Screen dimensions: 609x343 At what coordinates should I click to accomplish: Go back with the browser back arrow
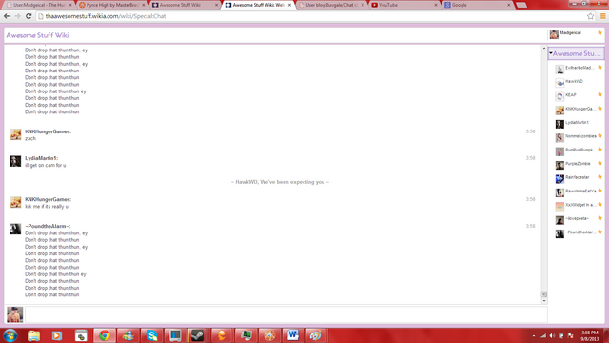coord(7,16)
